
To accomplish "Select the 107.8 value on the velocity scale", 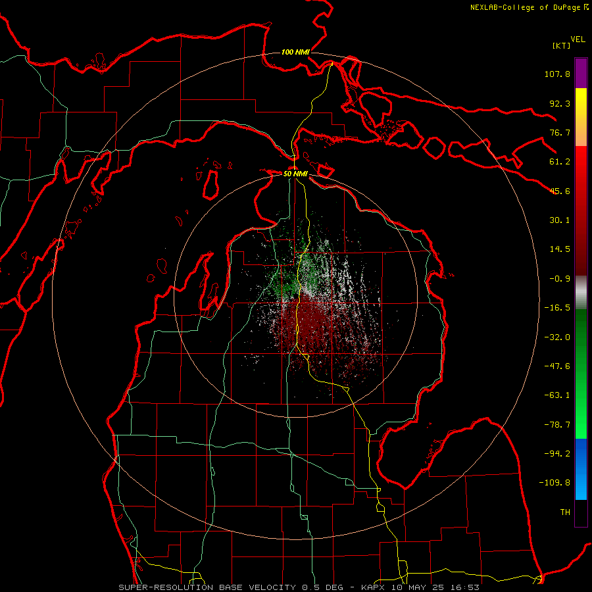I will (x=557, y=74).
